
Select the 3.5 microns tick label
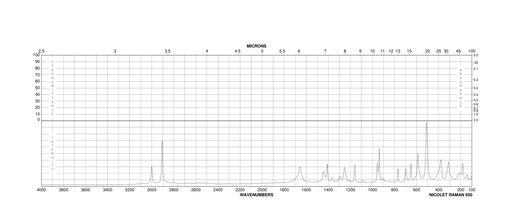tap(167, 51)
